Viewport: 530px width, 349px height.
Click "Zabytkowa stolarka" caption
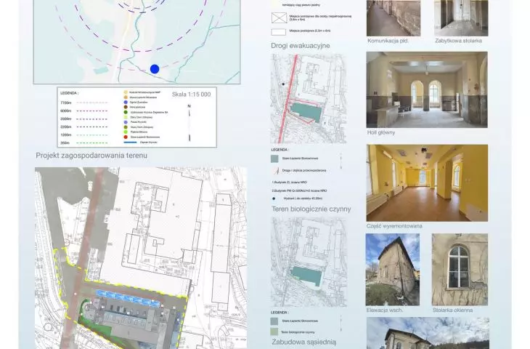click(458, 41)
